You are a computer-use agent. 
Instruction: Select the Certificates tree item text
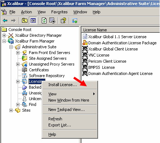pyautogui.click(x=39, y=70)
